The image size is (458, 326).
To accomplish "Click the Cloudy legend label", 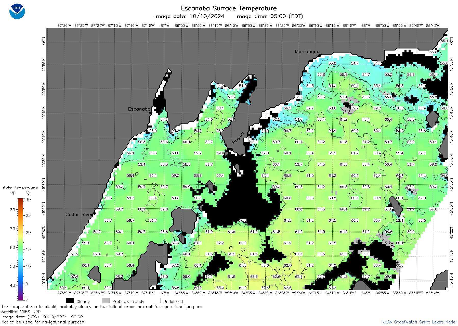I will click(x=83, y=302).
